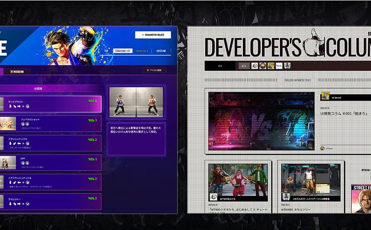The width and height of the screenshot is (371, 230).
Task: Click the UI Team author icon under featured article
Action: point(322,148)
